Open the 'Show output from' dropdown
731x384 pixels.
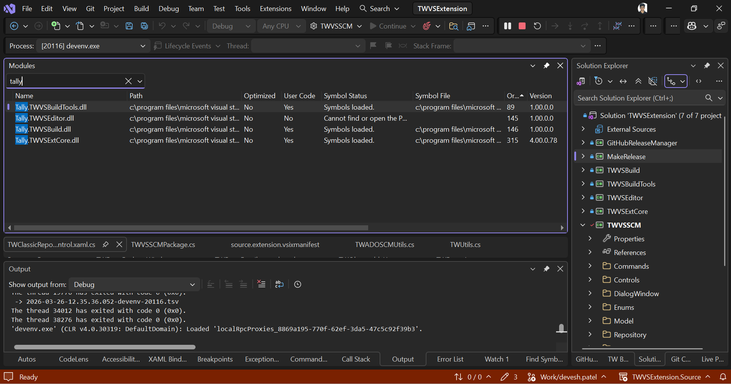pos(134,284)
